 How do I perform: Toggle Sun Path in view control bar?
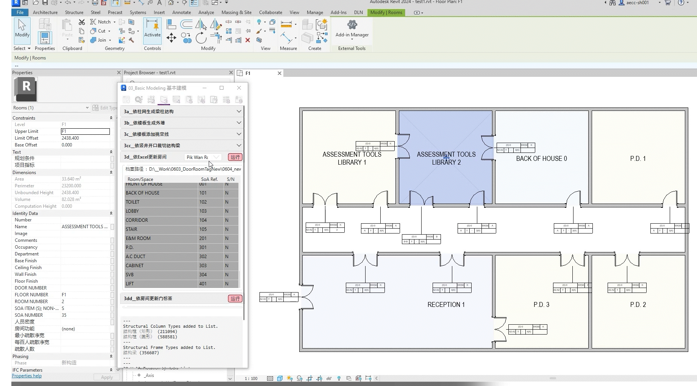[290, 378]
